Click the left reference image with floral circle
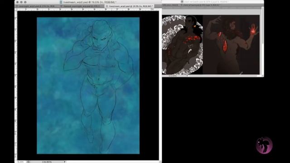 182,45
